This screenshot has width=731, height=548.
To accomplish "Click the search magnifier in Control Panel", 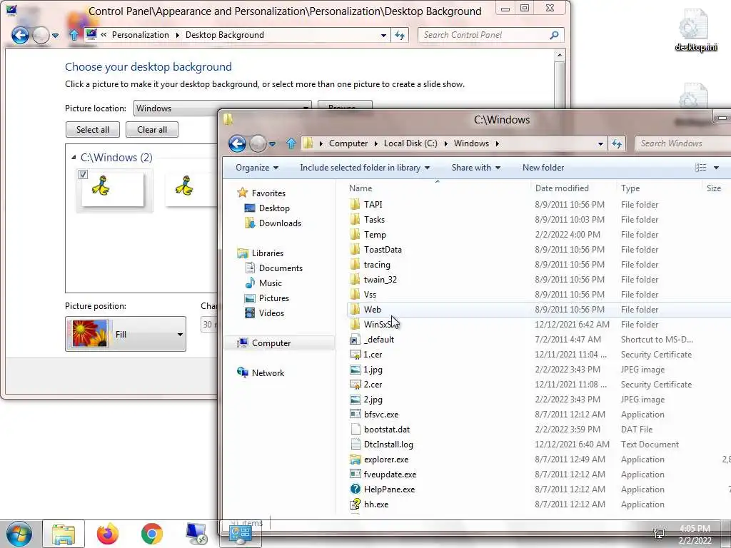I will click(x=554, y=35).
